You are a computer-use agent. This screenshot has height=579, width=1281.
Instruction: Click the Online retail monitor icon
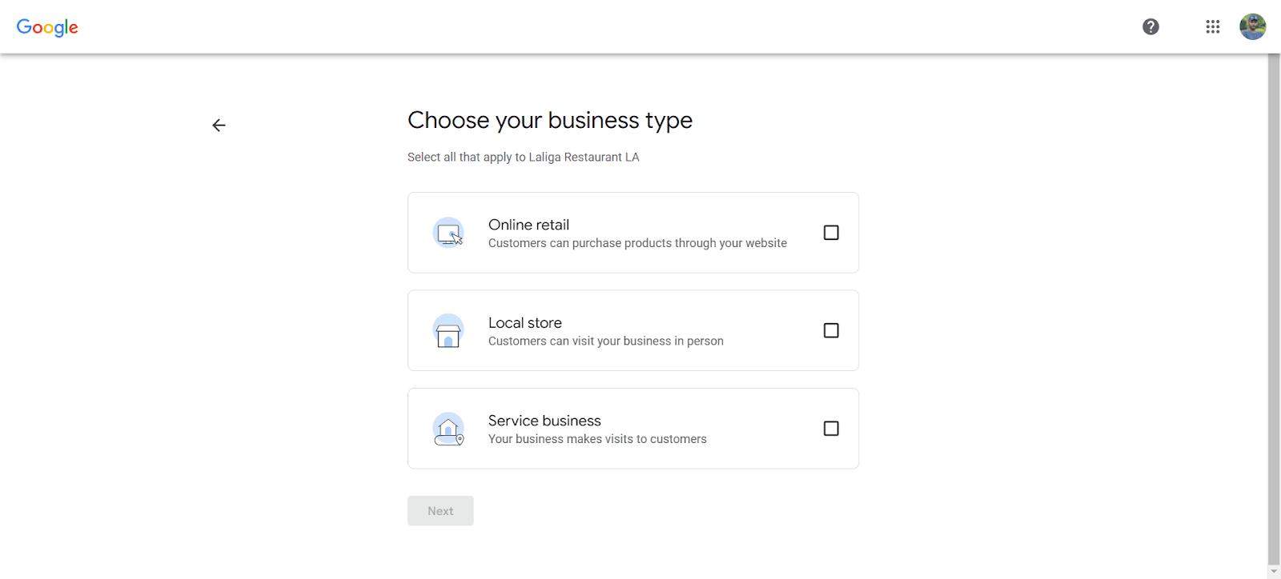coord(448,233)
